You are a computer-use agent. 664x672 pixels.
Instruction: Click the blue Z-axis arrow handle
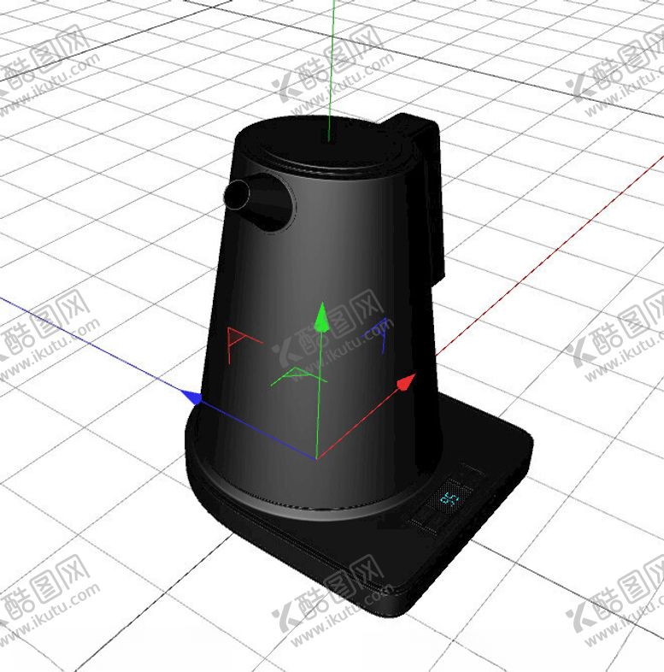[x=191, y=397]
